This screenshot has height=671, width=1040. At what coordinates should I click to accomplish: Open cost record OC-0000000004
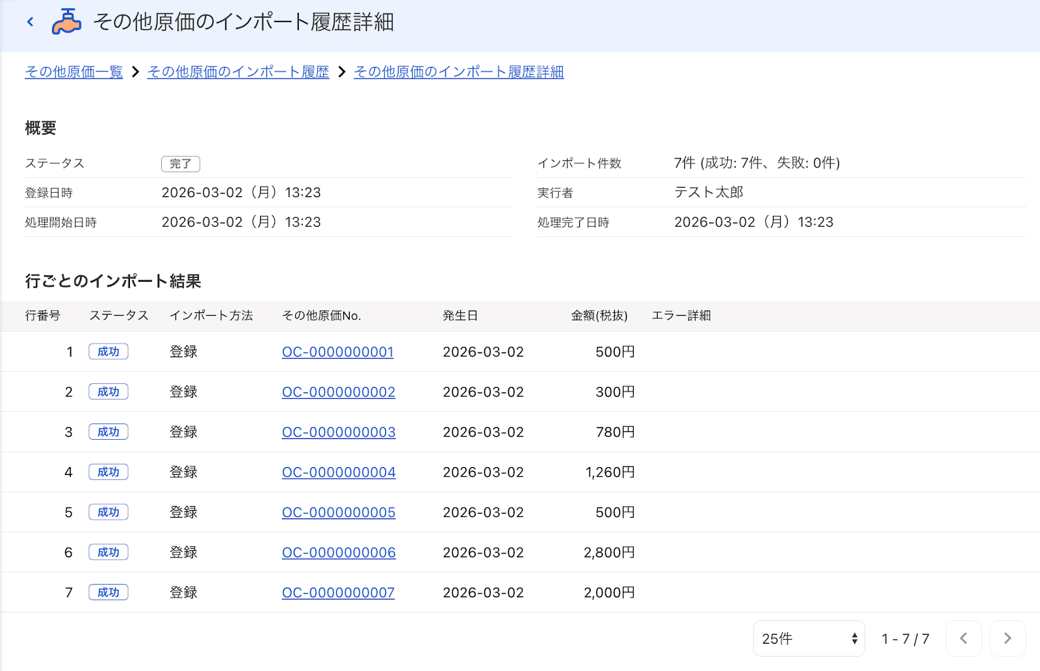339,473
